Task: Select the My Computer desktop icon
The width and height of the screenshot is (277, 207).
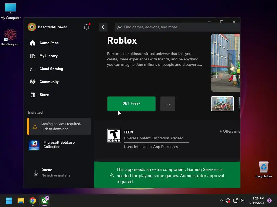Action: coord(11,11)
